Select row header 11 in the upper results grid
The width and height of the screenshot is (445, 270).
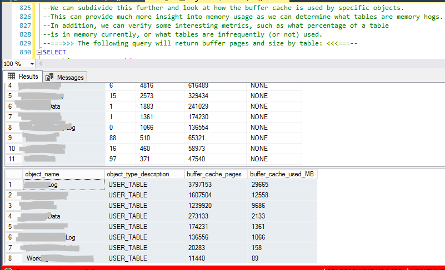coord(14,159)
